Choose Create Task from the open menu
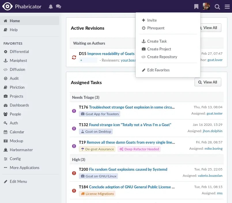The height and width of the screenshot is (203, 232). (x=156, y=41)
